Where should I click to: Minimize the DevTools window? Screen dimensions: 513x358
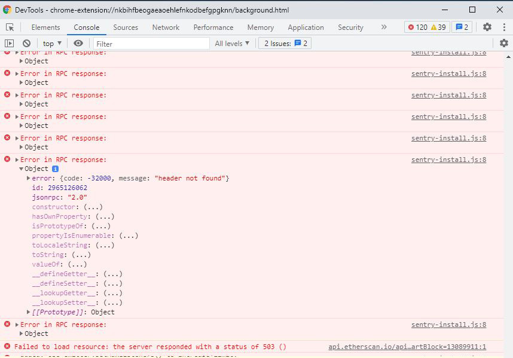pos(445,10)
